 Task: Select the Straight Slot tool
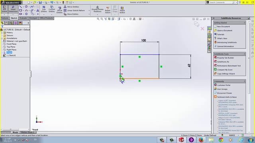[x=21, y=14]
